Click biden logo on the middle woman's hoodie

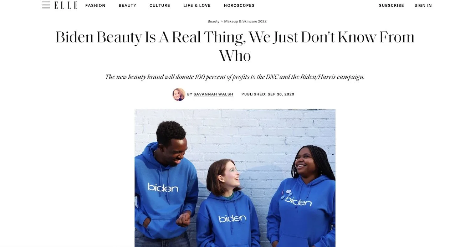click(232, 218)
